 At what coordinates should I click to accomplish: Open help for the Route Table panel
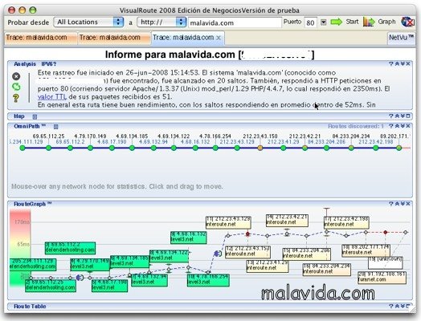point(390,306)
